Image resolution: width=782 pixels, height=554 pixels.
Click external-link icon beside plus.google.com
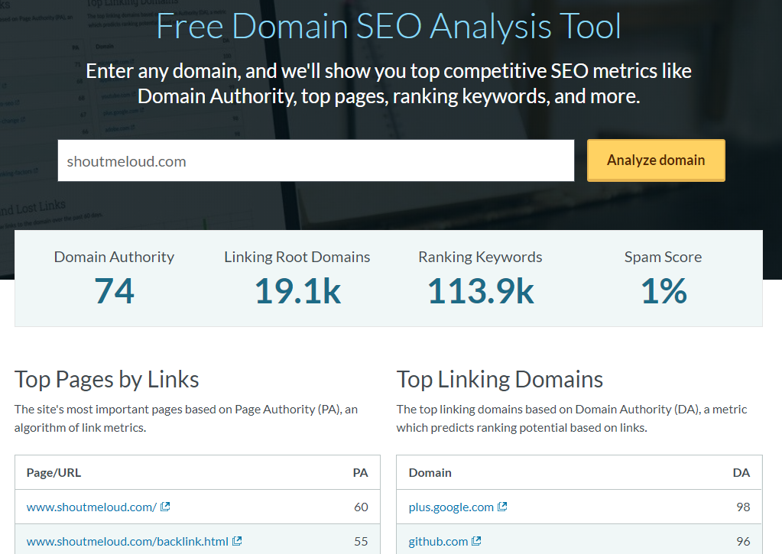pos(502,507)
